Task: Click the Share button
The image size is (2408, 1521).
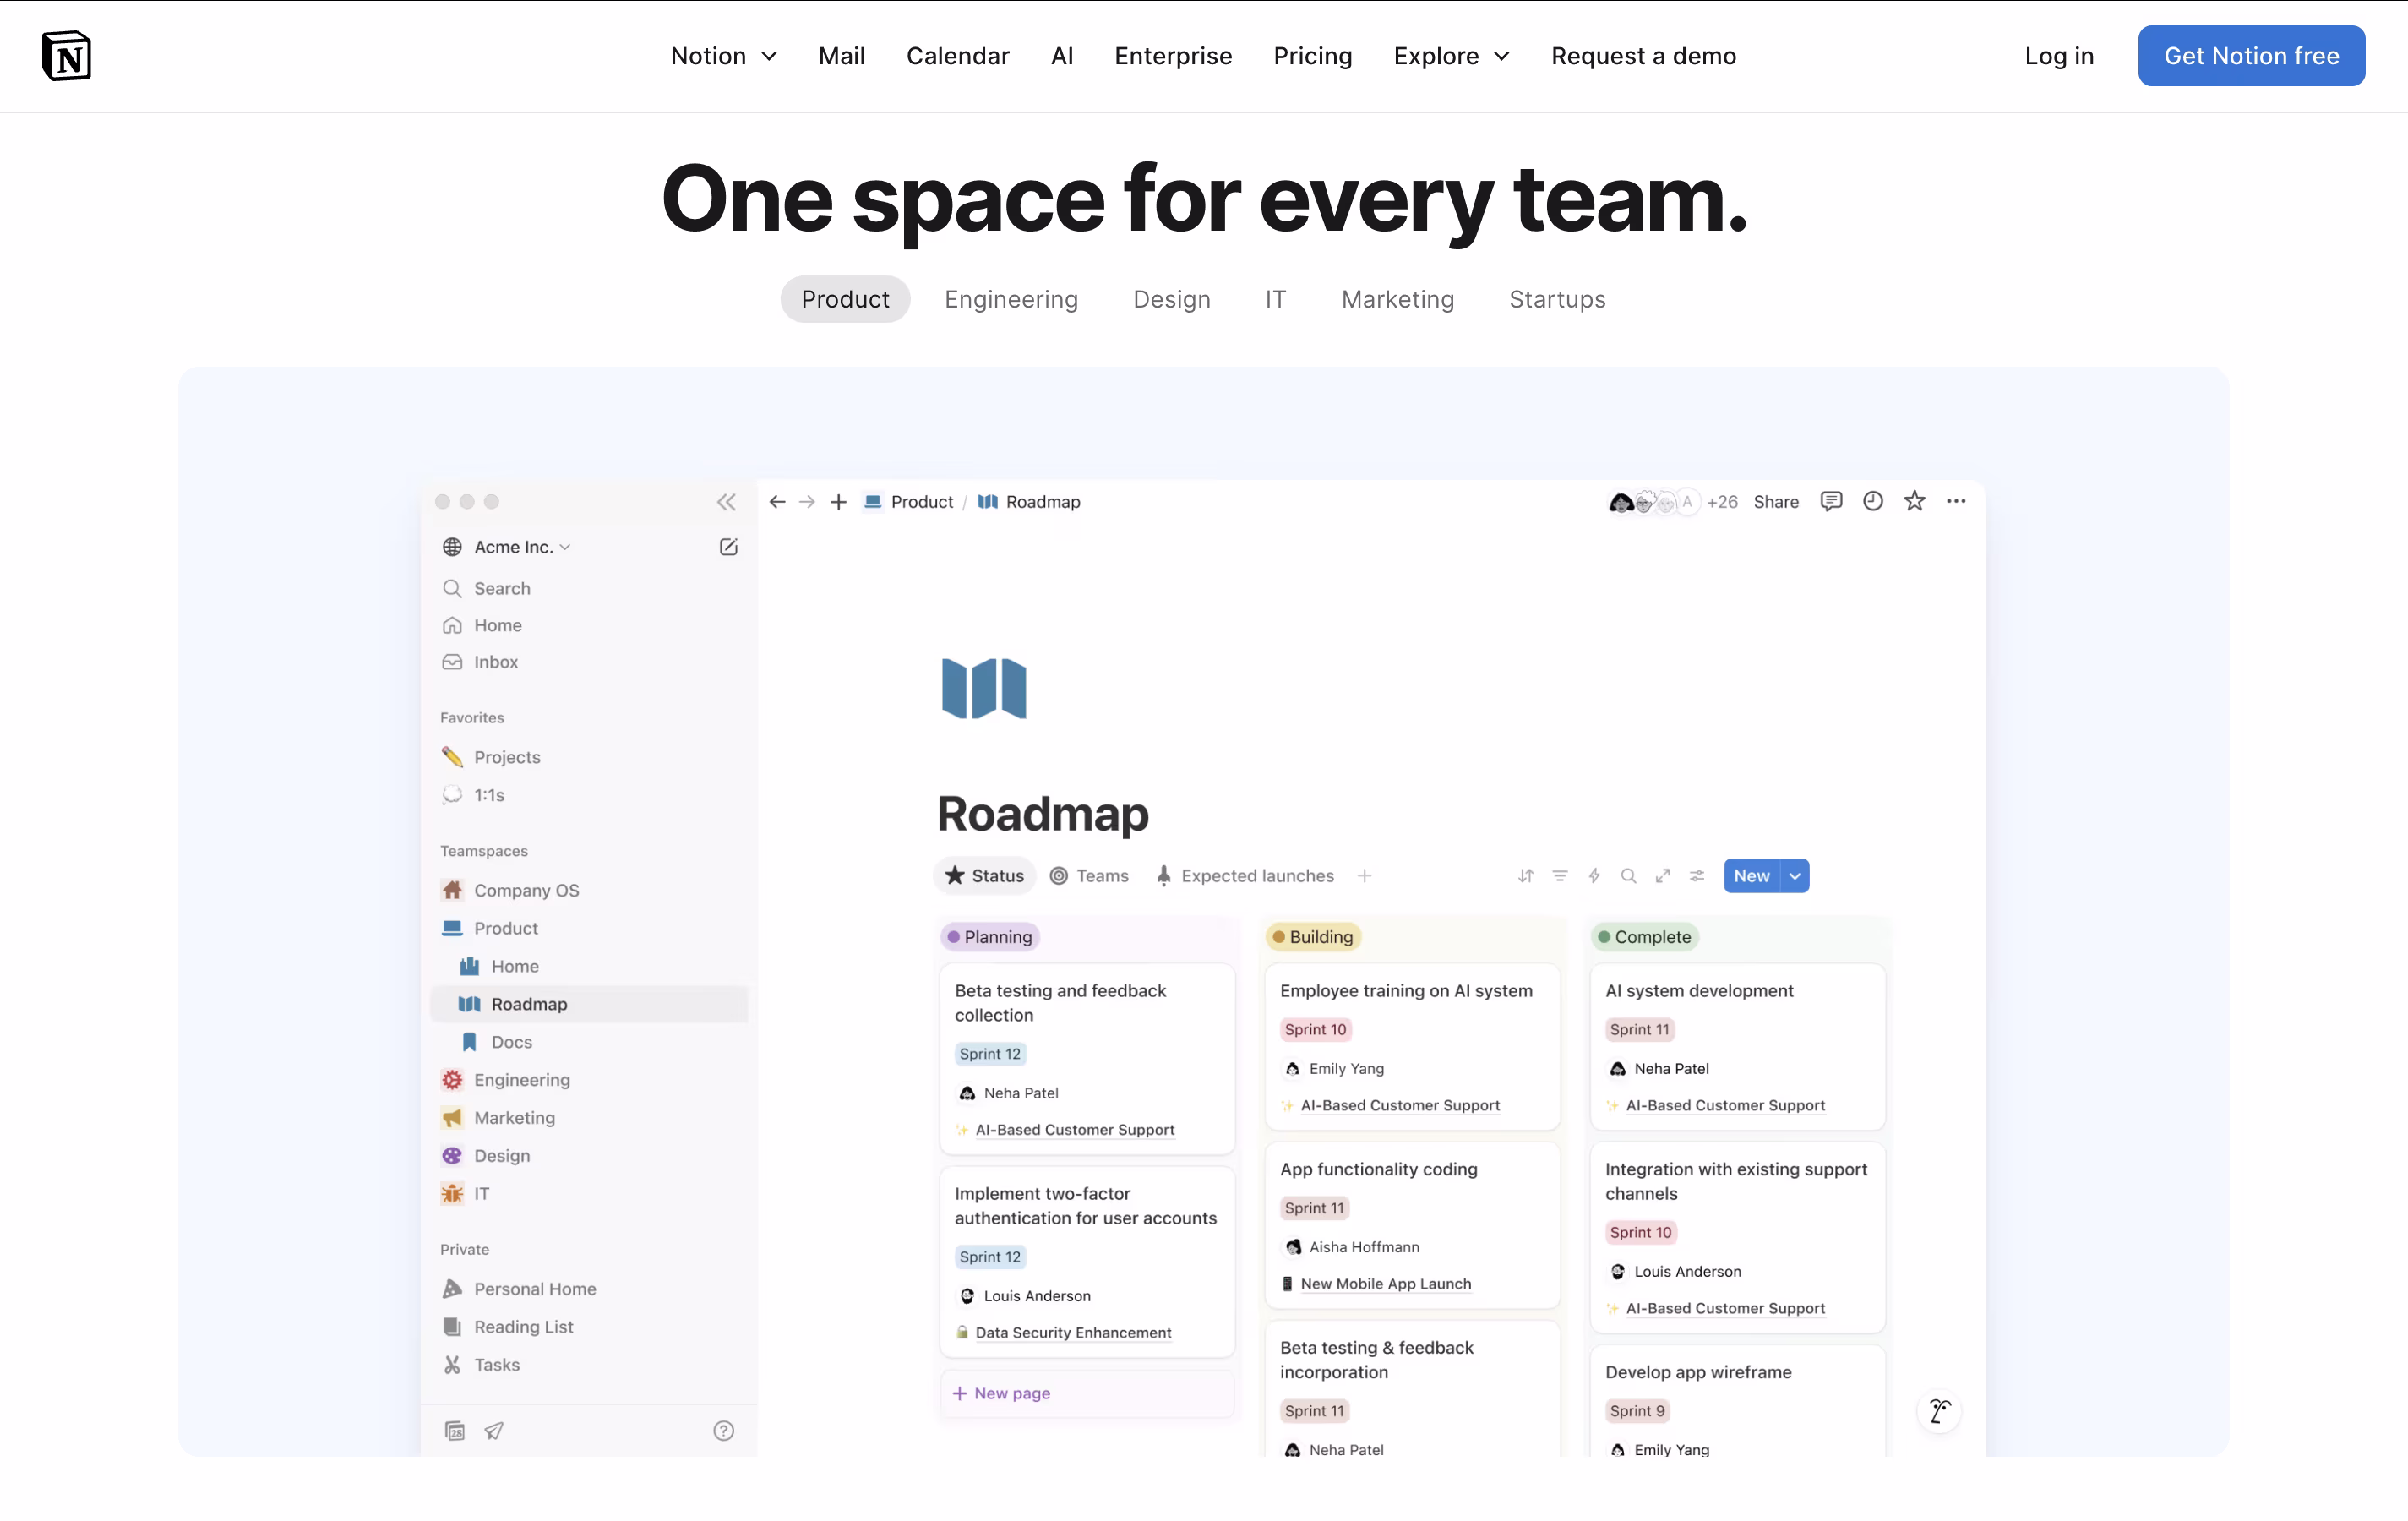Action: pyautogui.click(x=1775, y=502)
